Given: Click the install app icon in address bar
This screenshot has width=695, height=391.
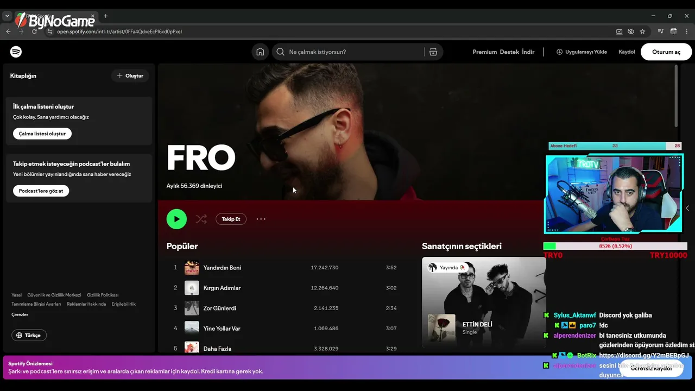Looking at the screenshot, I should pyautogui.click(x=619, y=31).
